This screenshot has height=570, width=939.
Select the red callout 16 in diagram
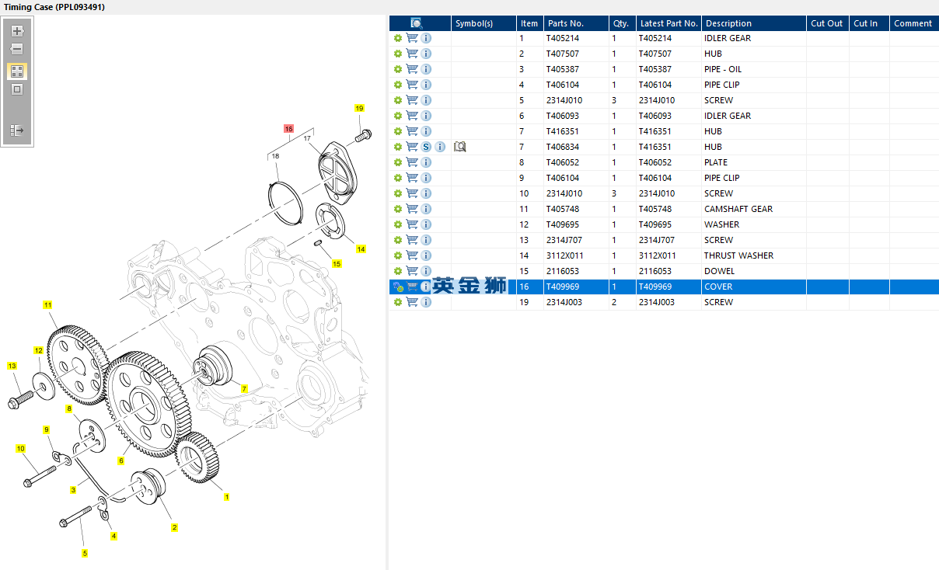point(288,128)
